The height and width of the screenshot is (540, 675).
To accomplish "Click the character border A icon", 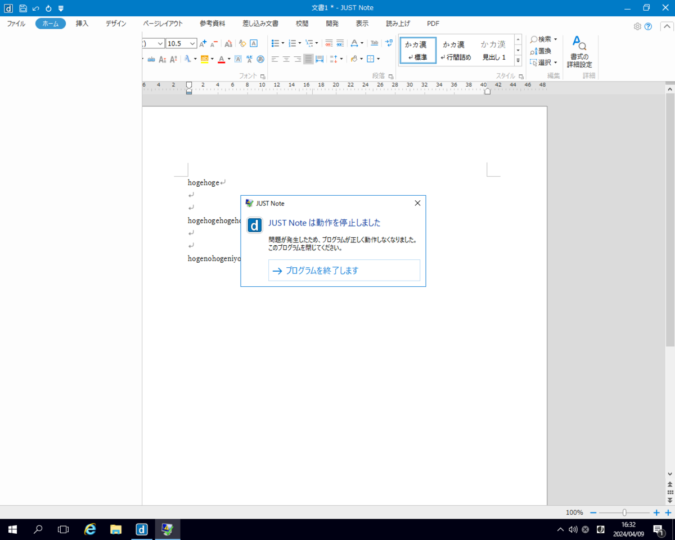I will [x=254, y=43].
